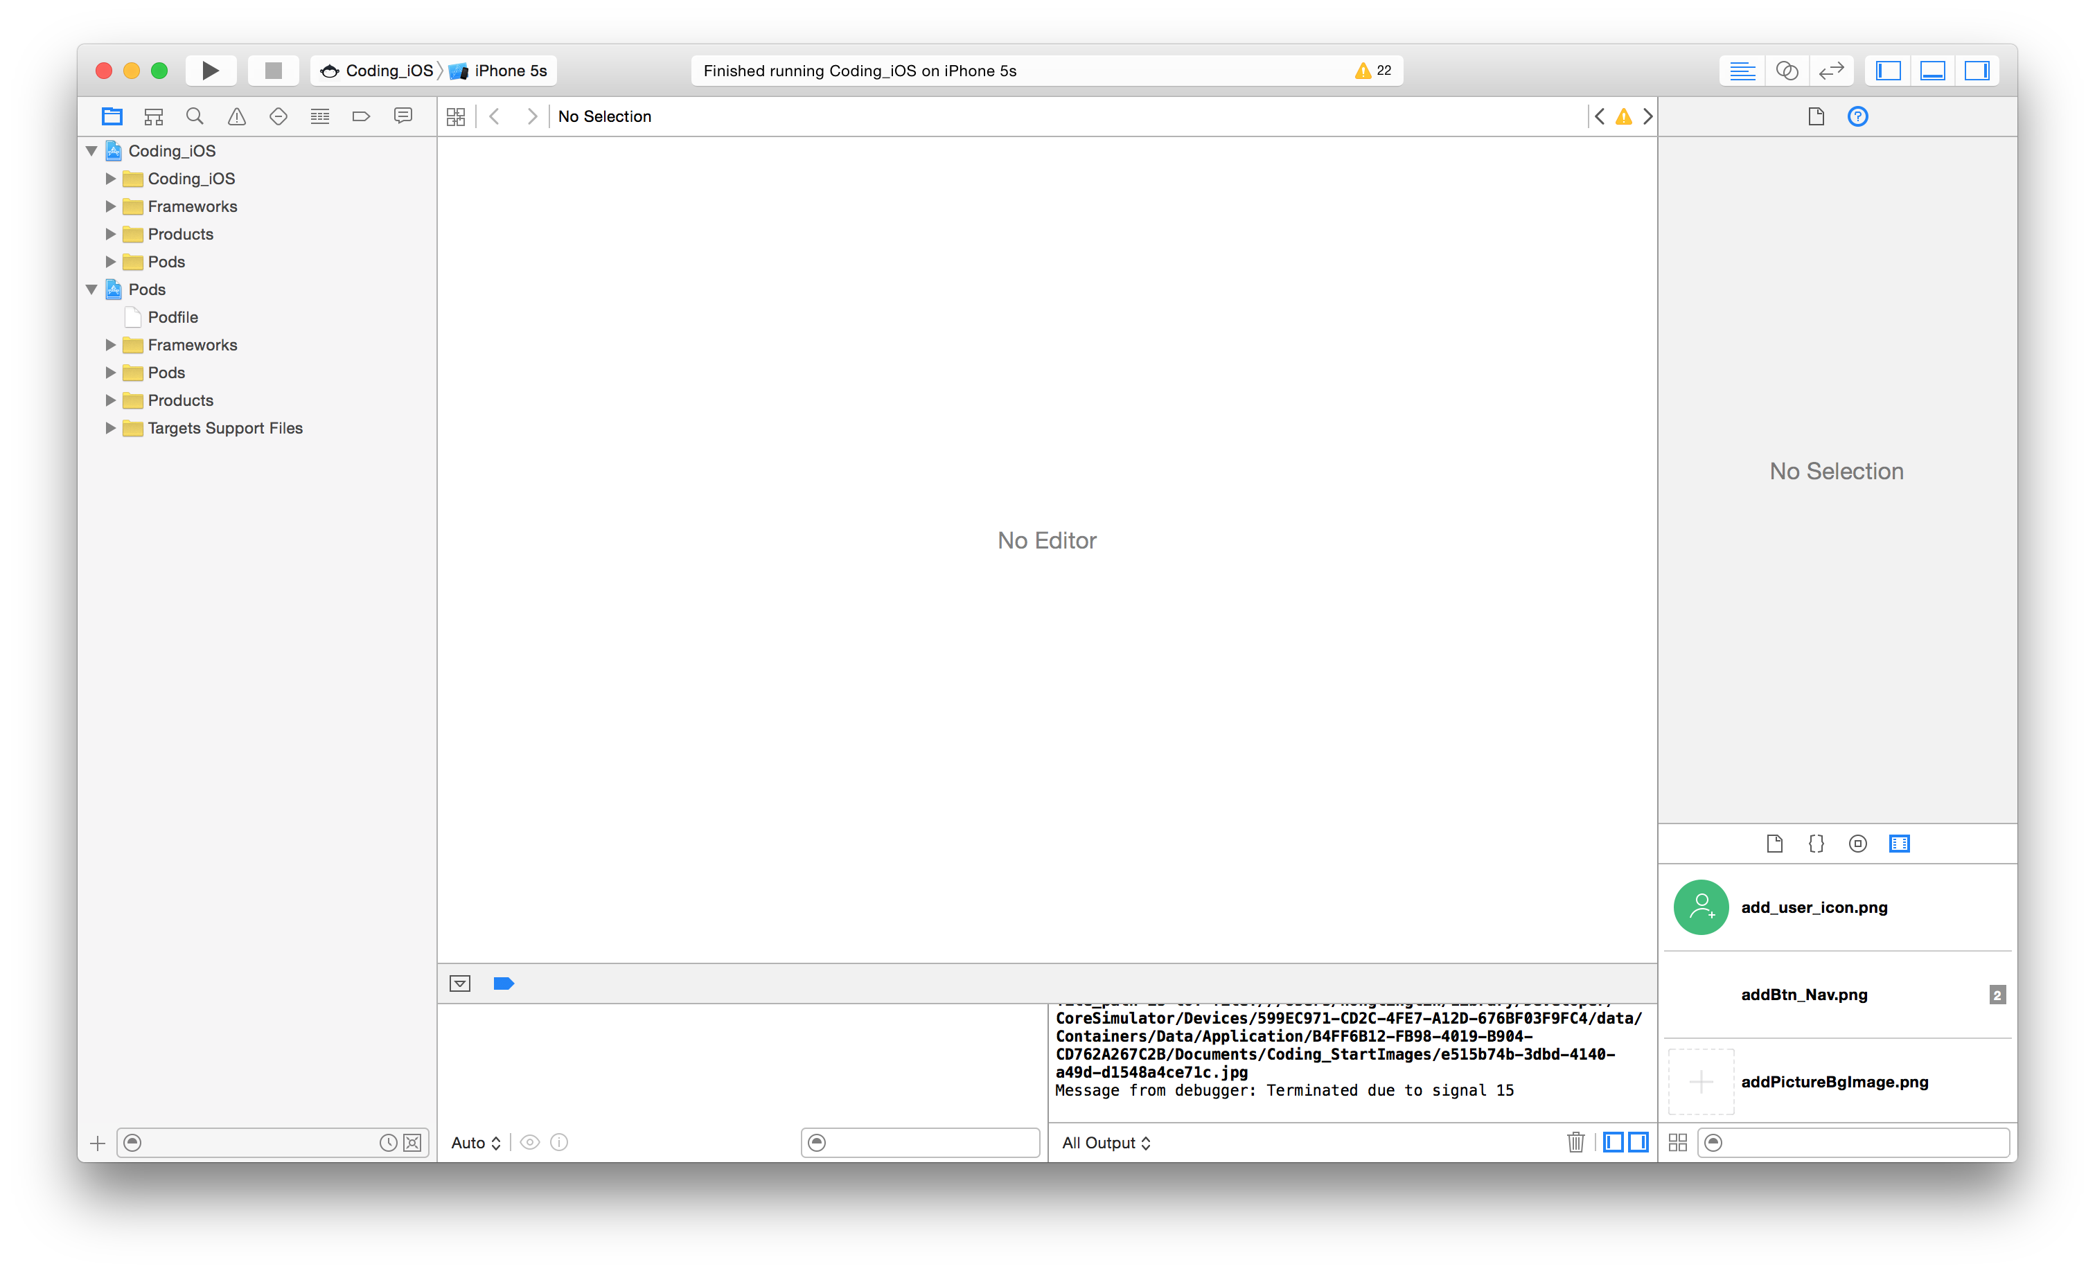The width and height of the screenshot is (2095, 1273).
Task: Toggle the Debug area visibility
Action: point(1933,71)
